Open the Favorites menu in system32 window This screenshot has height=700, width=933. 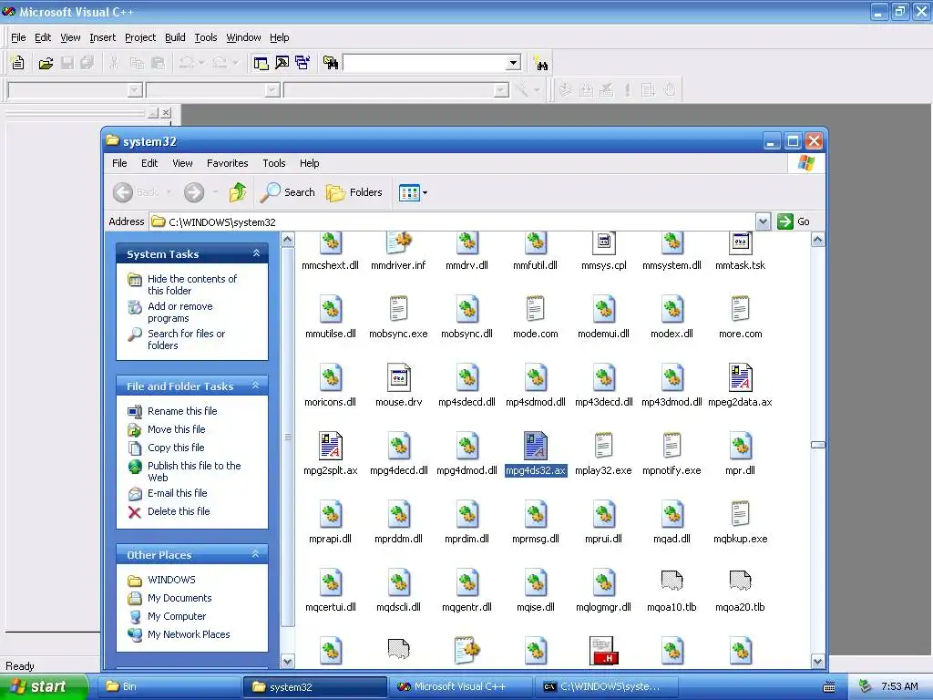pyautogui.click(x=227, y=163)
